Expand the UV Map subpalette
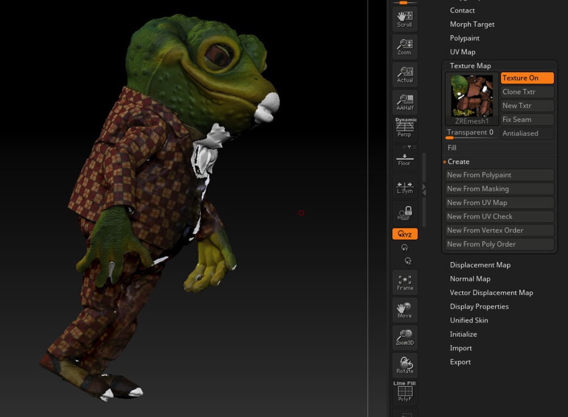The width and height of the screenshot is (568, 417). tap(462, 52)
